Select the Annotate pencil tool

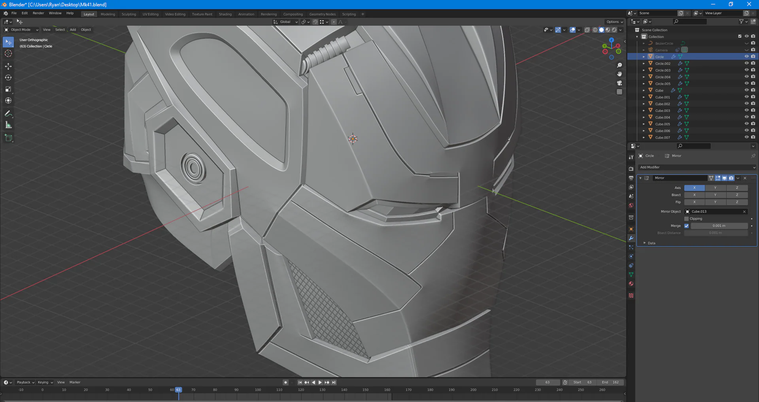pyautogui.click(x=8, y=114)
